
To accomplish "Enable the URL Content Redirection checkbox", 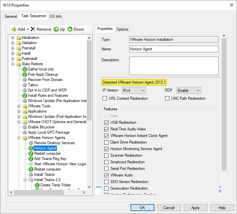I will (x=105, y=98).
